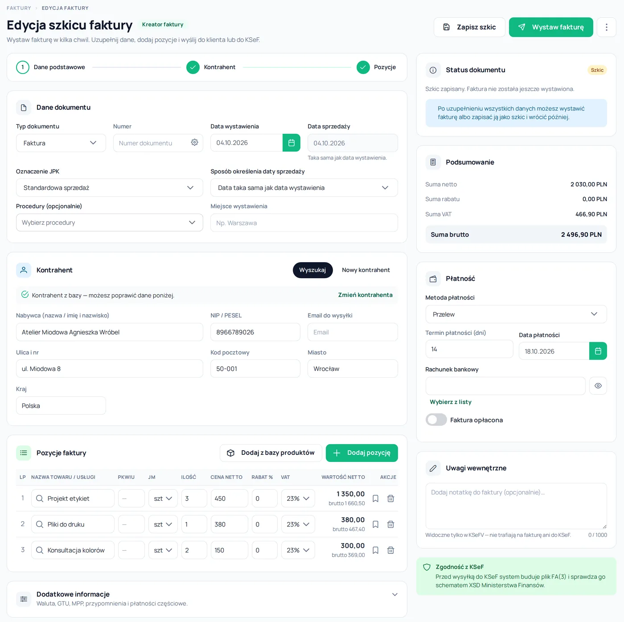Click the search icon in Projekt etykiet
Screen dimensions: 624x622
coord(40,498)
